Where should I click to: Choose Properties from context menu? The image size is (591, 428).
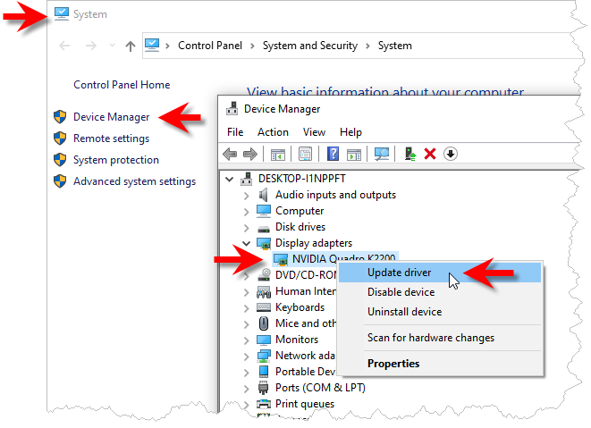[x=440, y=364]
